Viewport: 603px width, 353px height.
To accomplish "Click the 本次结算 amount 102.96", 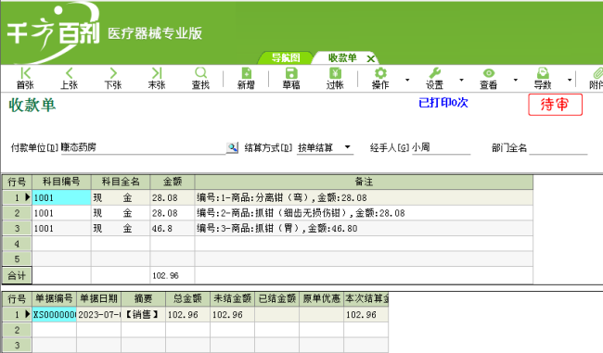I will tap(366, 315).
